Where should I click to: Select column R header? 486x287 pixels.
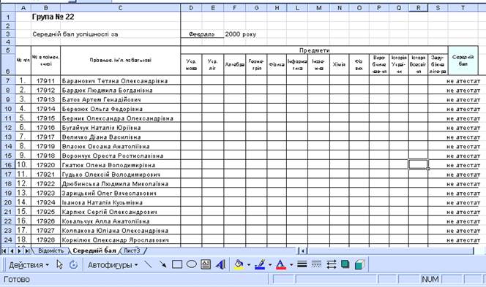pos(418,8)
